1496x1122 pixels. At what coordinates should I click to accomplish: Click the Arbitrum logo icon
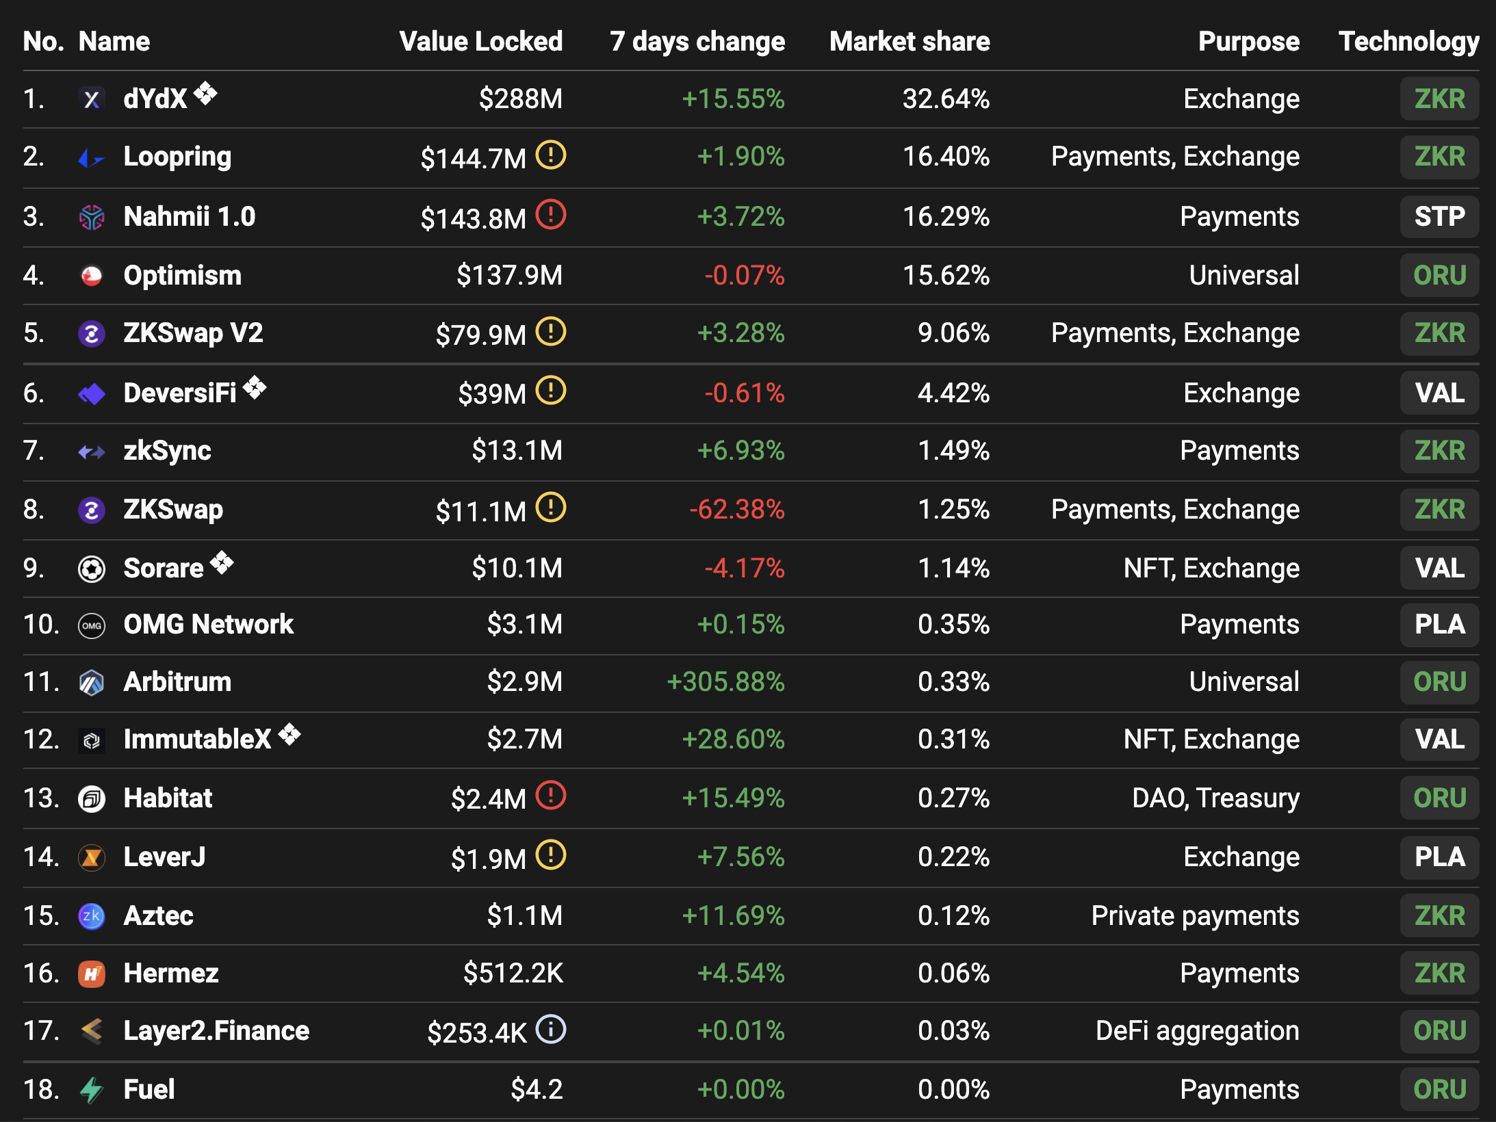[92, 682]
